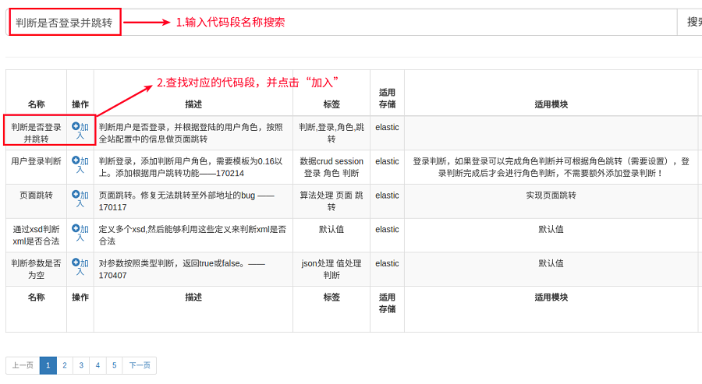Click plus icon in 通过xsd判断xml是否合法 row
The width and height of the screenshot is (702, 384).
click(x=76, y=229)
